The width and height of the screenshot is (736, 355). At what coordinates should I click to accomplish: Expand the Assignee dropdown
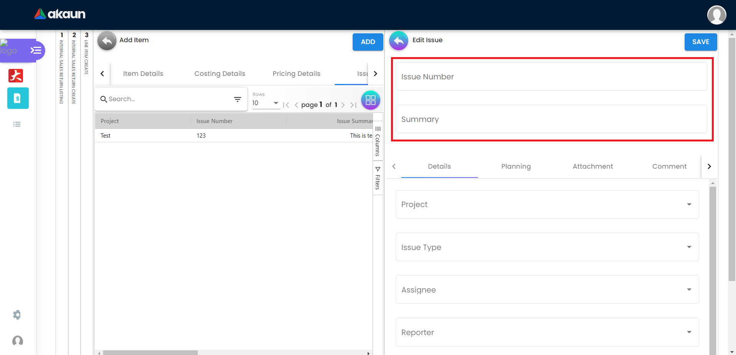pos(547,289)
